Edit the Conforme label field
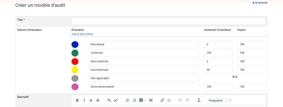The image size is (283, 107). 144,53
